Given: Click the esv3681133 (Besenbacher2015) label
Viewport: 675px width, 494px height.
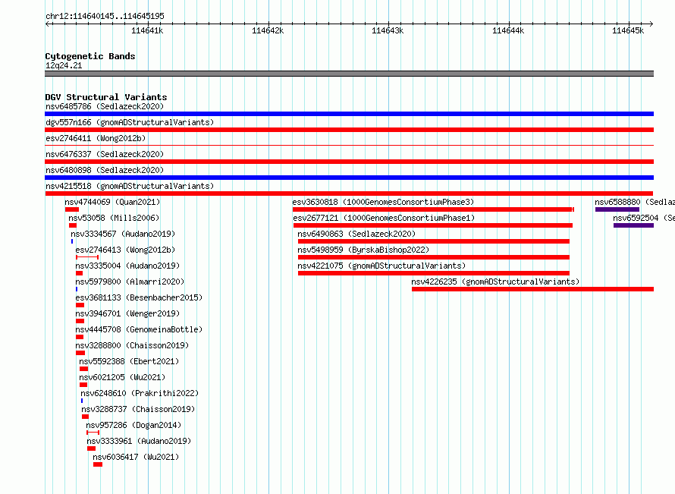Looking at the screenshot, I should (139, 297).
